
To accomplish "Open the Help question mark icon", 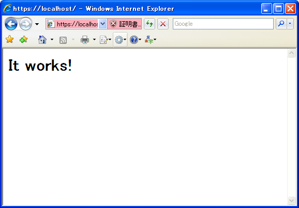I will [x=134, y=40].
